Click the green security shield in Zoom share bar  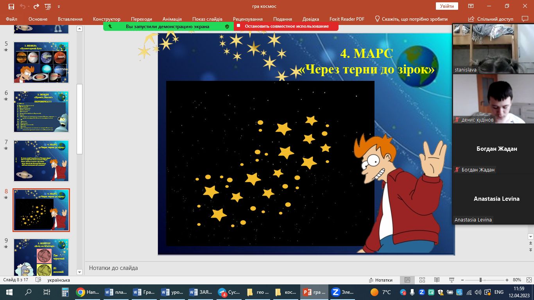pyautogui.click(x=227, y=26)
